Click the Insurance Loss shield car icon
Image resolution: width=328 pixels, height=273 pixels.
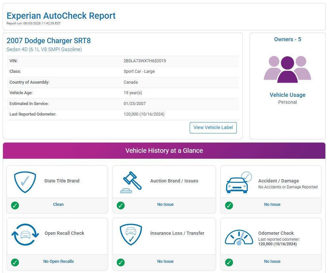131,234
